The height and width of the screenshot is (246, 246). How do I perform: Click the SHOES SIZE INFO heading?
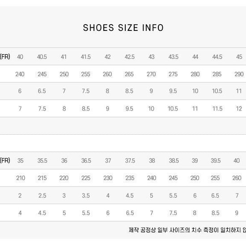point(123,28)
